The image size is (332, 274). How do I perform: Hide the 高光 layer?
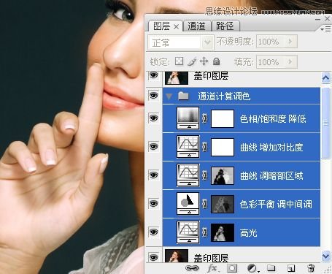[x=153, y=232]
